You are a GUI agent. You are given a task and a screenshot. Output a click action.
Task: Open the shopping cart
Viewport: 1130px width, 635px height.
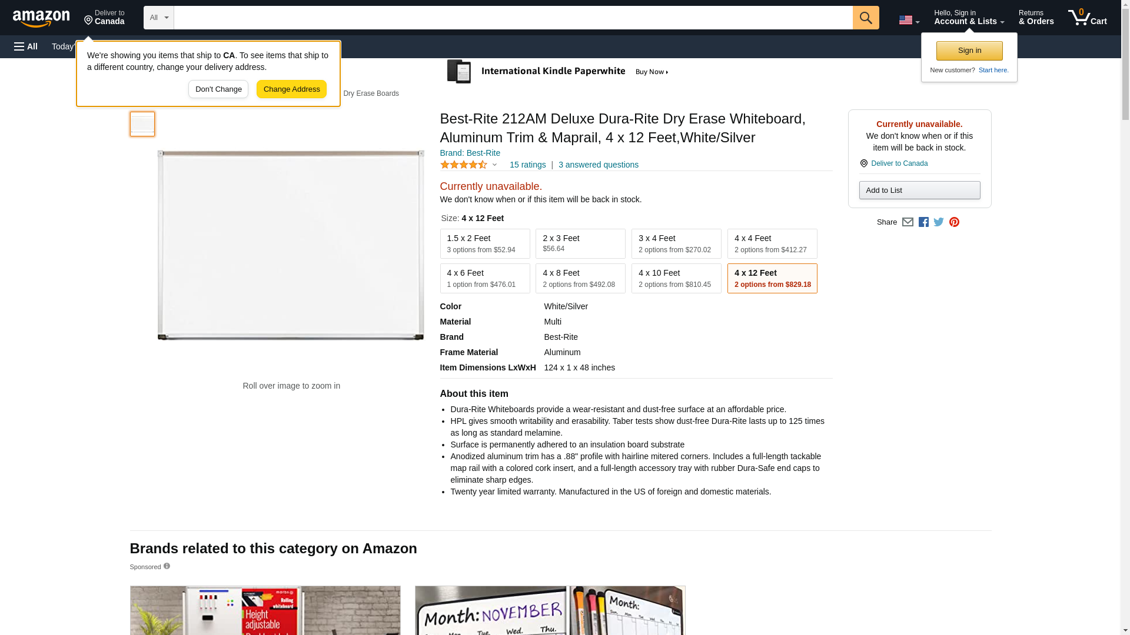tap(1087, 18)
